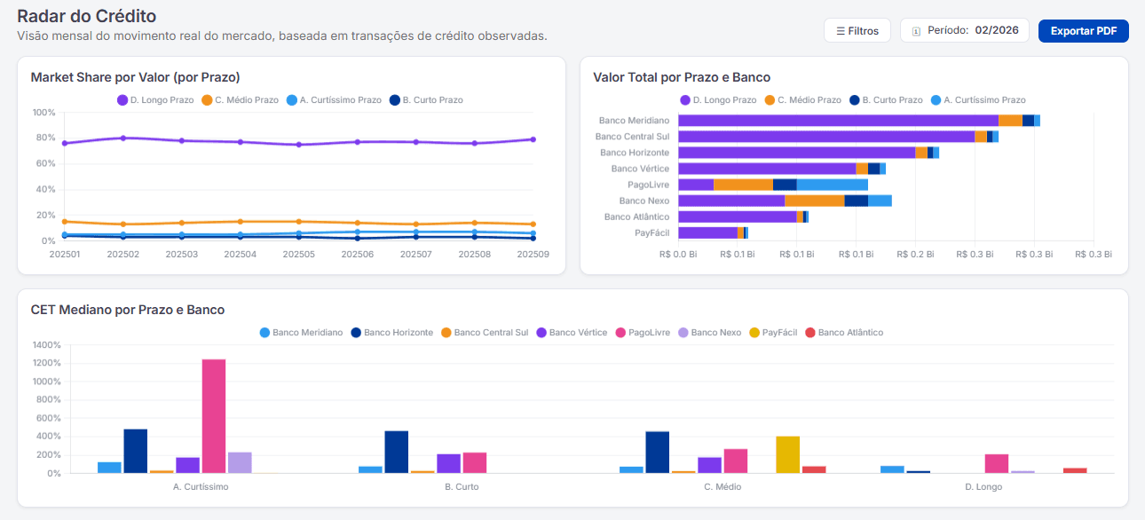The width and height of the screenshot is (1145, 520).
Task: Toggle Banco Meridiano in CET legend
Action: click(x=301, y=333)
